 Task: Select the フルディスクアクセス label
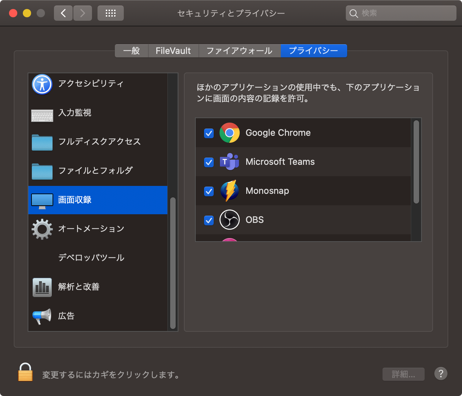tap(100, 142)
